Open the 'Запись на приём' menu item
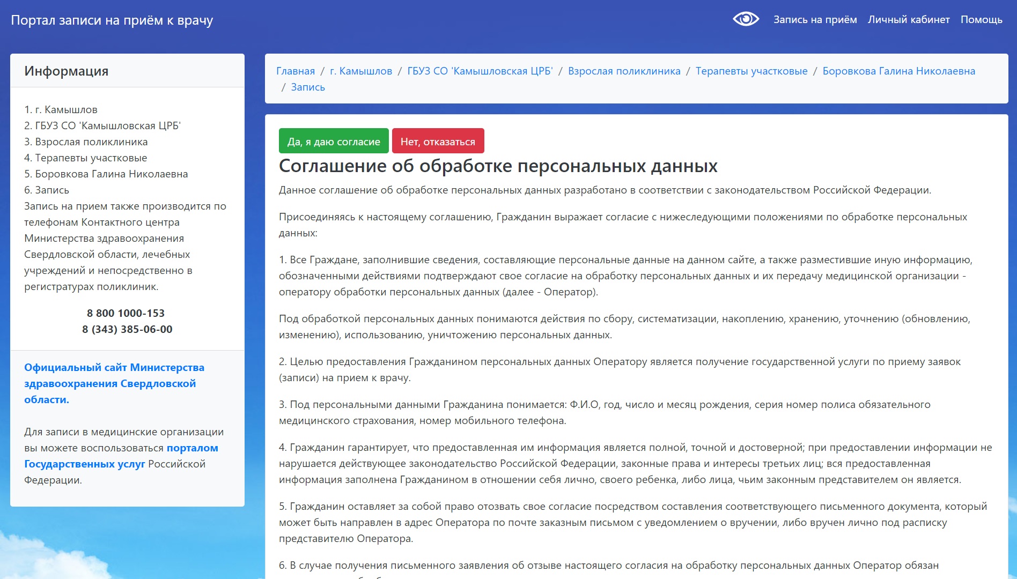Screen dimensions: 1017x579 point(815,20)
